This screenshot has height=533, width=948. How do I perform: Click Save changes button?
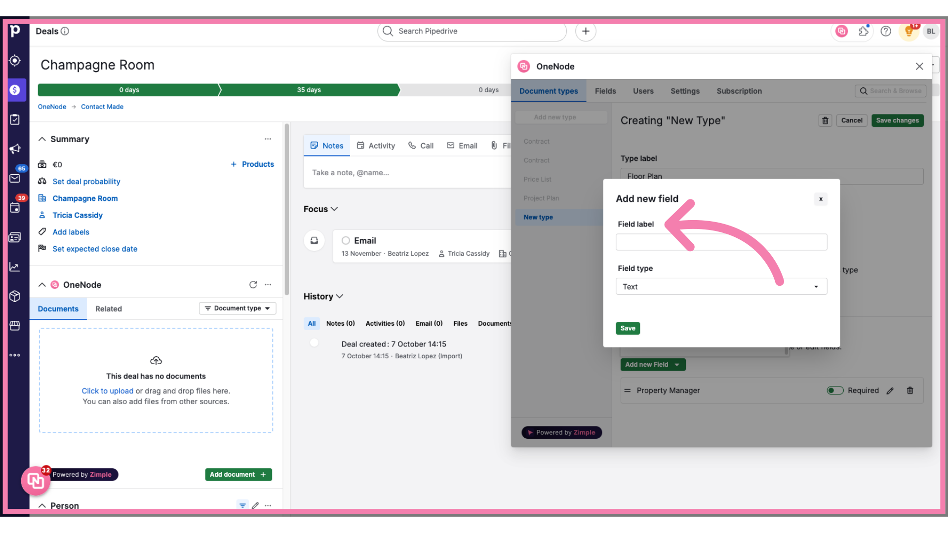coord(897,120)
